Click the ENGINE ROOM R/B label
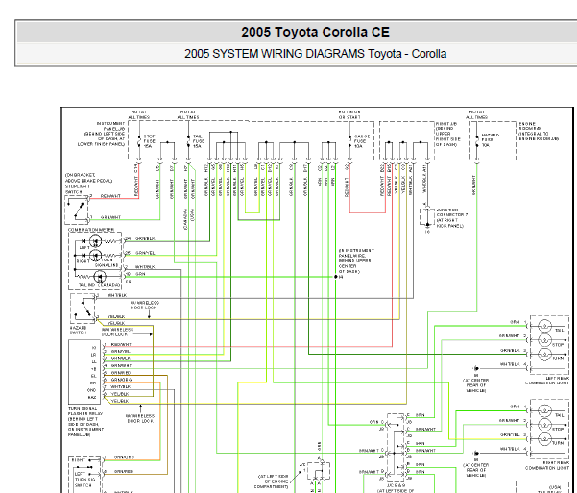 coord(539,131)
